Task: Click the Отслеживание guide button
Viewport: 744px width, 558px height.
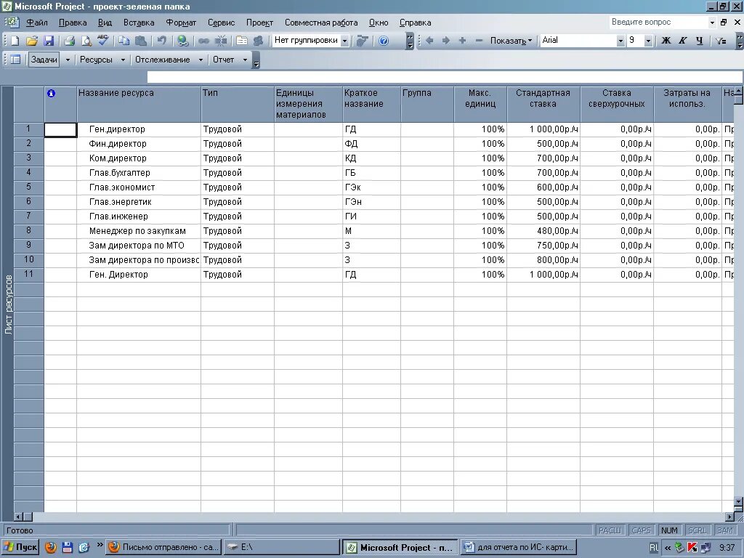Action: tap(162, 60)
